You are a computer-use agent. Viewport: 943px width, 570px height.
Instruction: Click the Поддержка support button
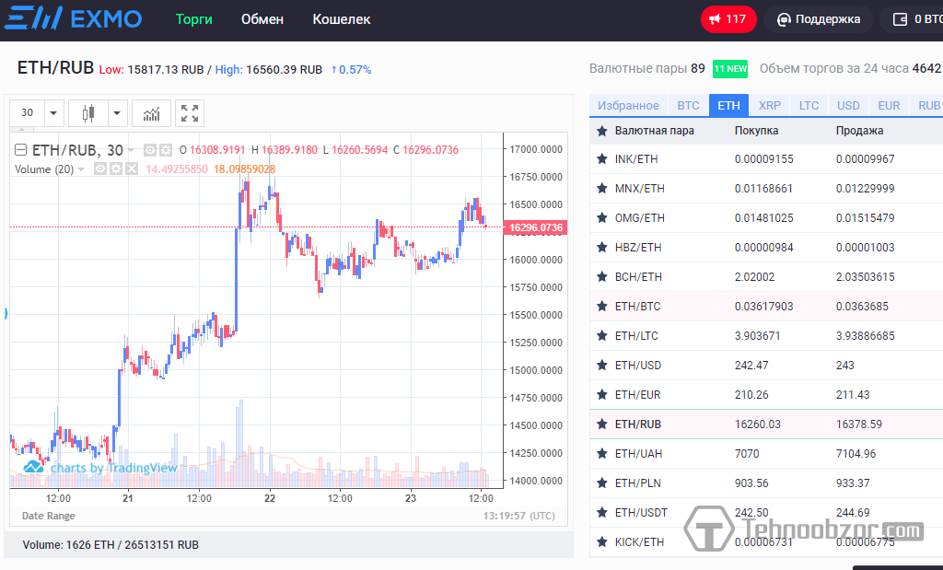click(818, 19)
